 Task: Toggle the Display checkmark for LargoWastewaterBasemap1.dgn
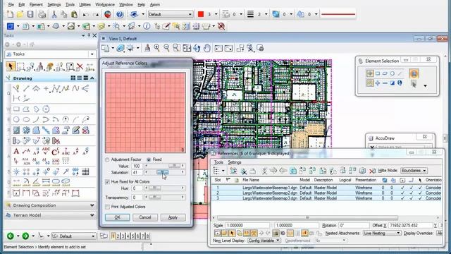click(x=402, y=188)
